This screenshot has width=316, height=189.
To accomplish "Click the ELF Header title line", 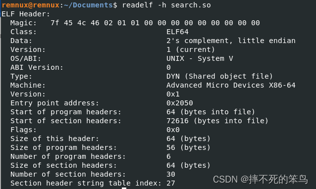I will coord(26,14).
